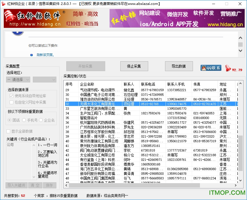Click the data table scroll down arrow
The height and width of the screenshot is (200, 247).
(240, 180)
